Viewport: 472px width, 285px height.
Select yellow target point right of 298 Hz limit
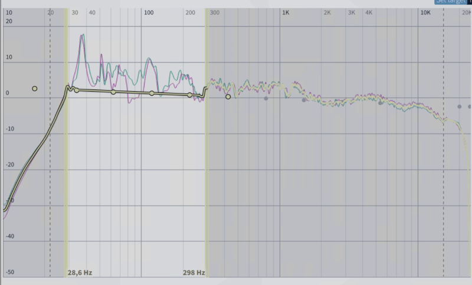click(228, 97)
